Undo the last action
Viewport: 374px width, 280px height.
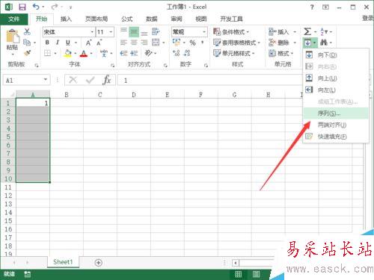click(36, 7)
